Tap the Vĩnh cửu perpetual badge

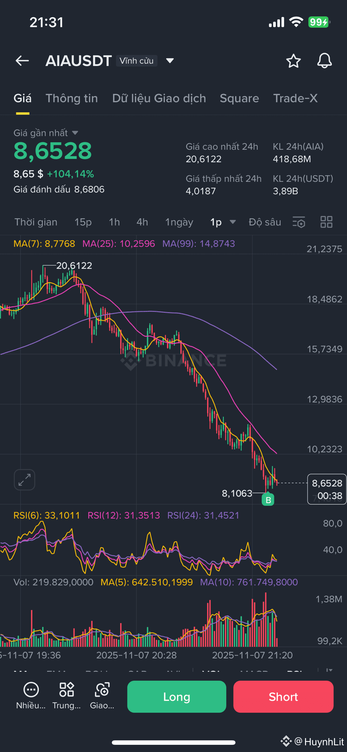click(x=137, y=61)
